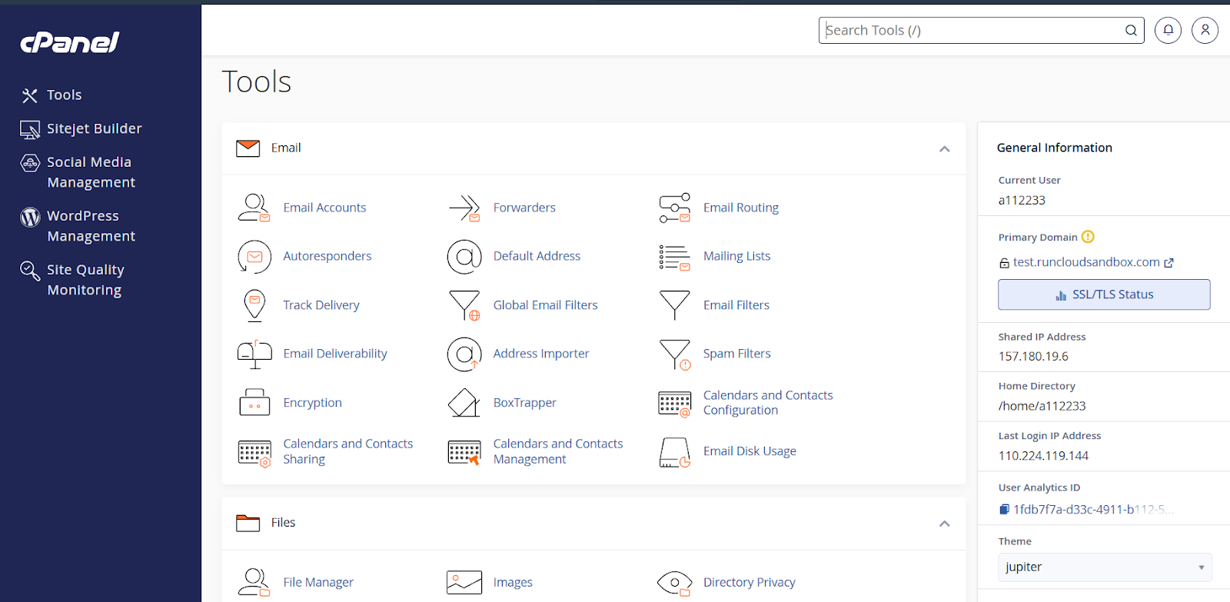Click the Email Disk Usage icon
The height and width of the screenshot is (602, 1230).
(674, 452)
